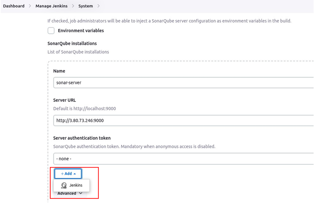Screen dimensions: 315x205
Task: Click the chevron after Dashboard breadcrumb
Action: pos(30,6)
